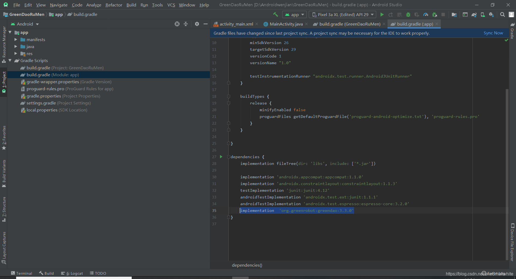516x279 pixels.
Task: Click the green checkmark inspection indicator
Action: [x=507, y=40]
